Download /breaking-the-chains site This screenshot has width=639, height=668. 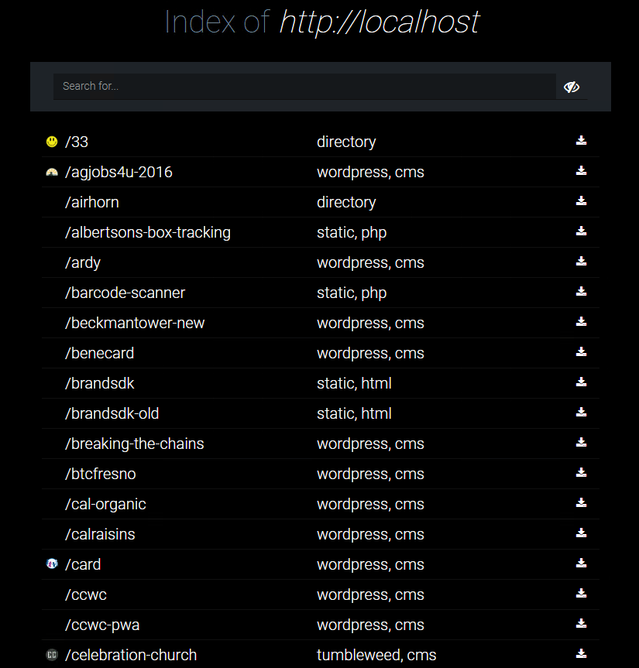coord(581,443)
